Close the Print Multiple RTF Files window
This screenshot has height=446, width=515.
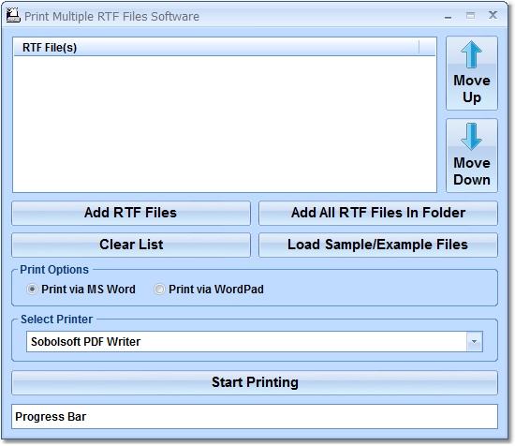pos(493,15)
